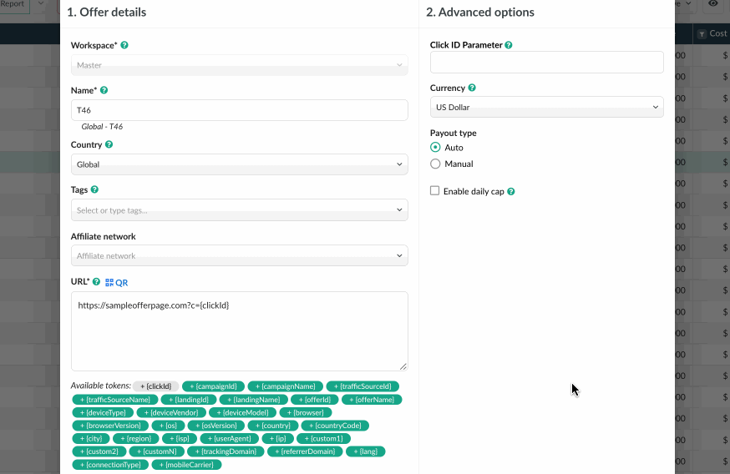
Task: Click the Report button dropdown arrow in background
Action: [40, 3]
